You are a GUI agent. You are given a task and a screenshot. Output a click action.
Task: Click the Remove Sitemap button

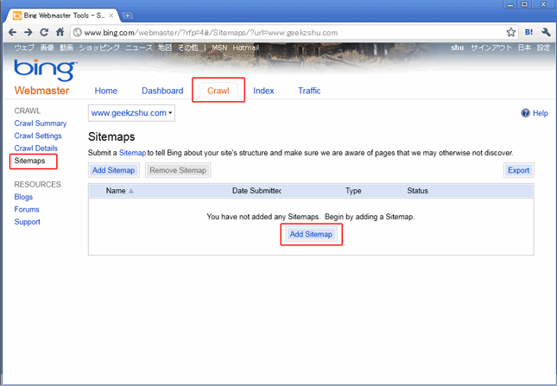click(x=178, y=170)
